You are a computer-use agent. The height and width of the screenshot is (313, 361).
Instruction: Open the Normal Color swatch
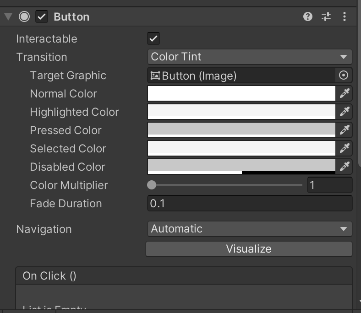[x=241, y=94]
